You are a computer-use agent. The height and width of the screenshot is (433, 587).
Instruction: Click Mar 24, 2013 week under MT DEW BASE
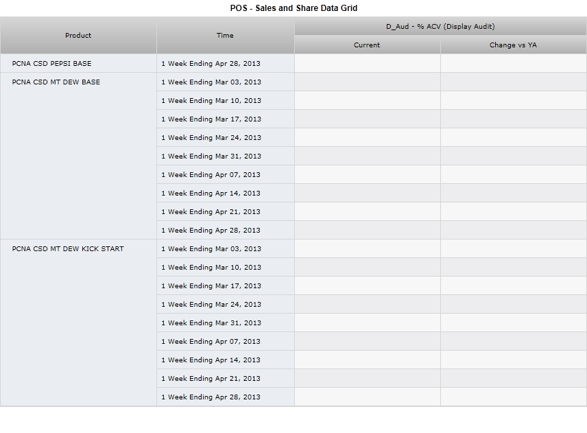point(226,137)
